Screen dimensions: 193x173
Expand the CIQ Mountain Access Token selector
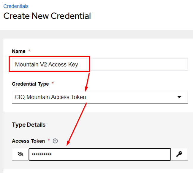[100, 97]
